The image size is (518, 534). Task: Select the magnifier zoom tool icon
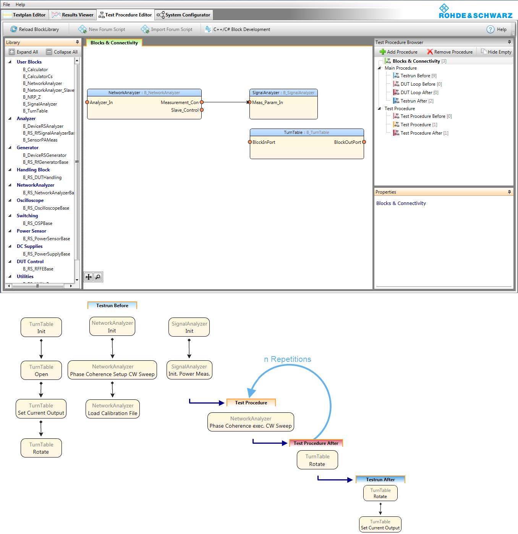click(98, 277)
